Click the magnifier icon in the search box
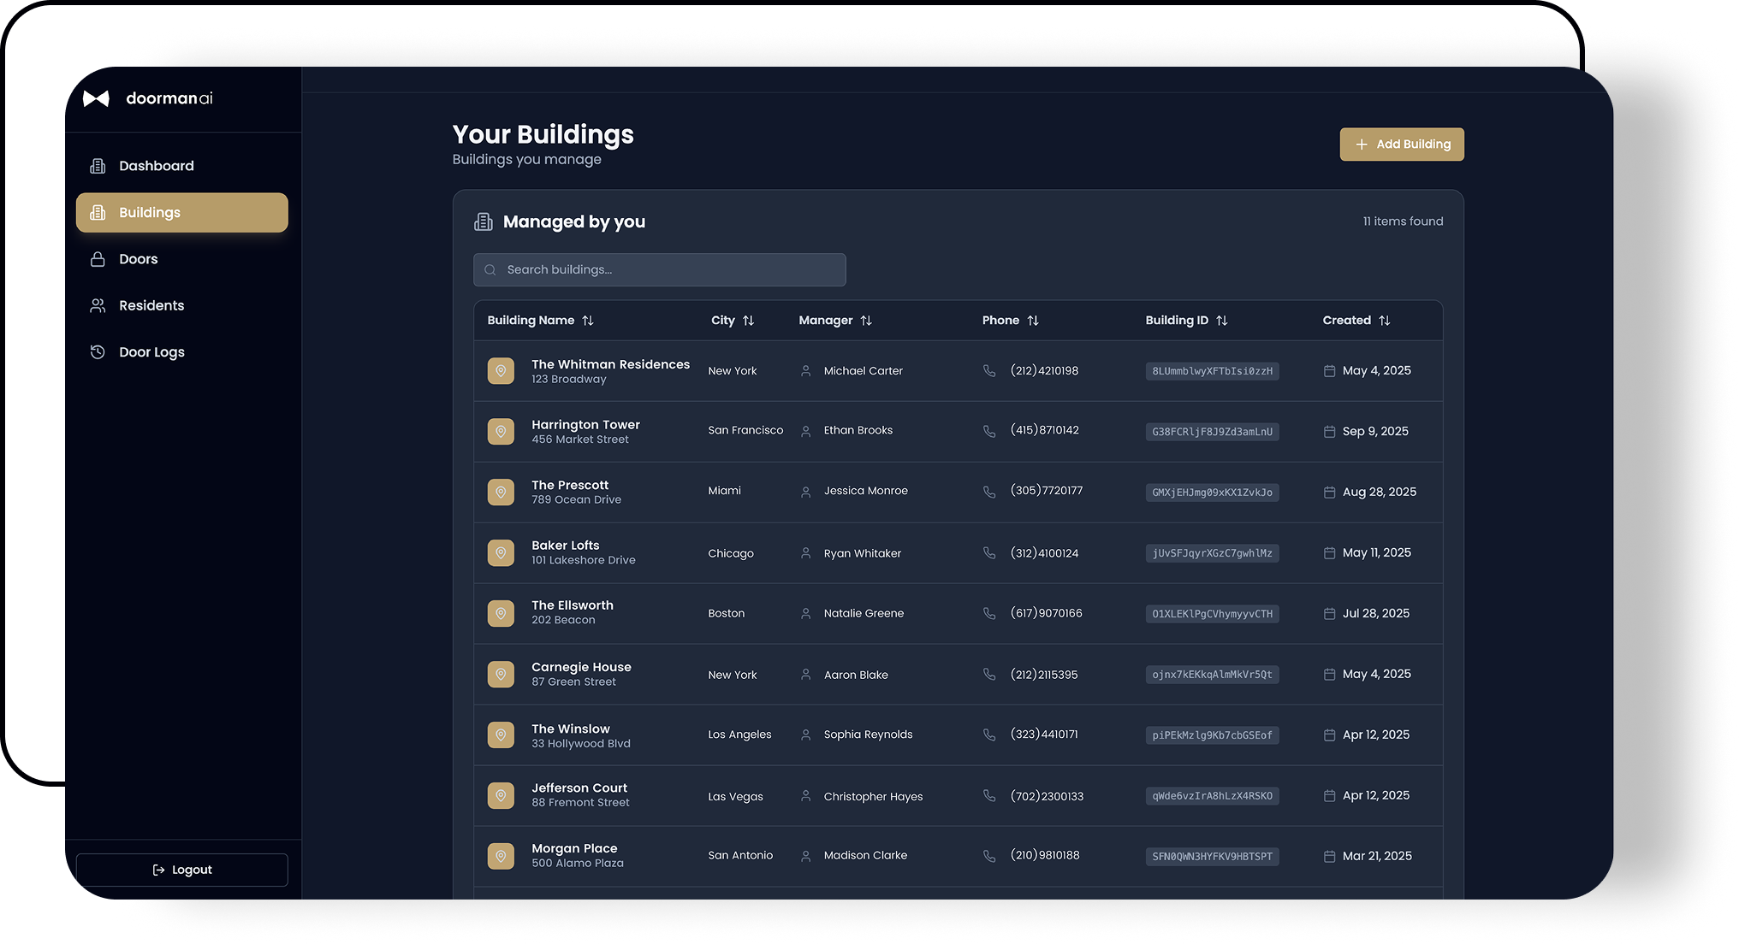The height and width of the screenshot is (944, 1739). (490, 270)
